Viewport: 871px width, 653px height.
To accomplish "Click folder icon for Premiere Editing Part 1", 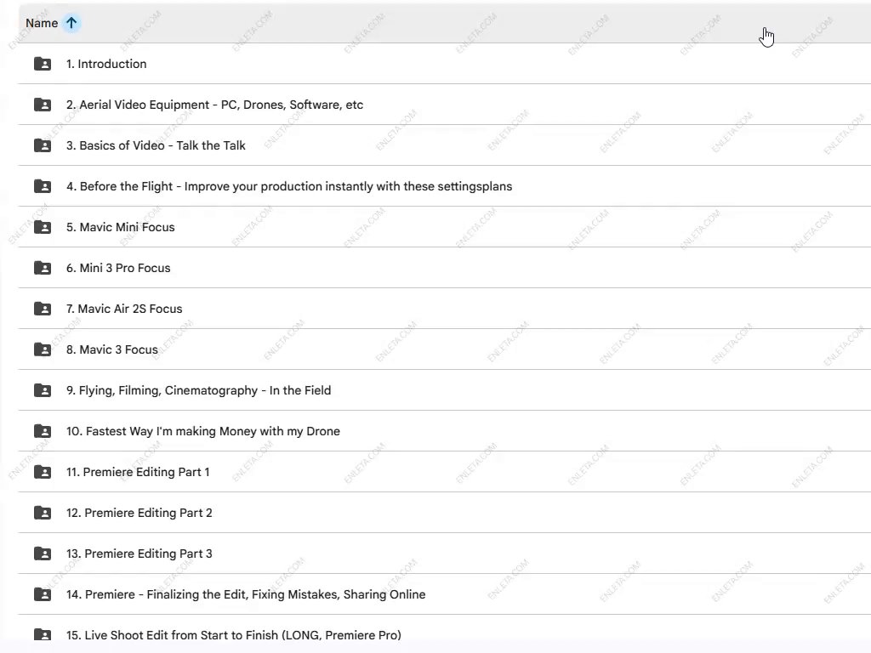I will 43,472.
